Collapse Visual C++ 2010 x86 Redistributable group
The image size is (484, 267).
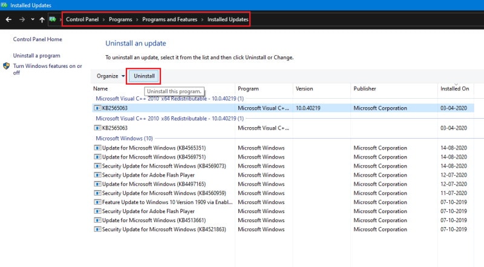point(169,118)
